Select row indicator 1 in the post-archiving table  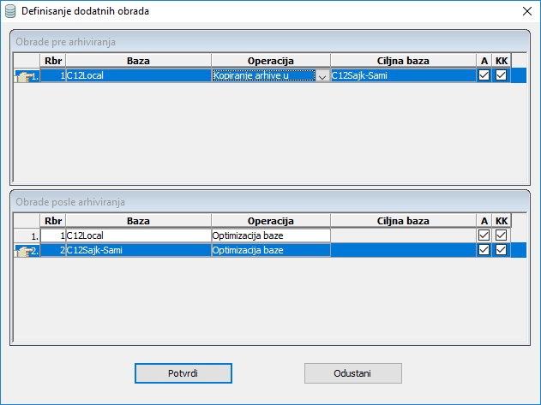27,235
